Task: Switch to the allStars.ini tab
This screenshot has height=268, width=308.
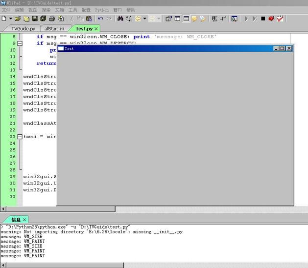Action: (x=54, y=29)
